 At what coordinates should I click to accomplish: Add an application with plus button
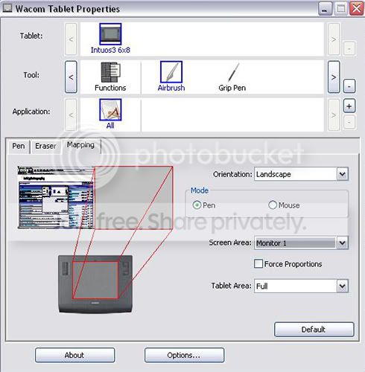click(349, 106)
